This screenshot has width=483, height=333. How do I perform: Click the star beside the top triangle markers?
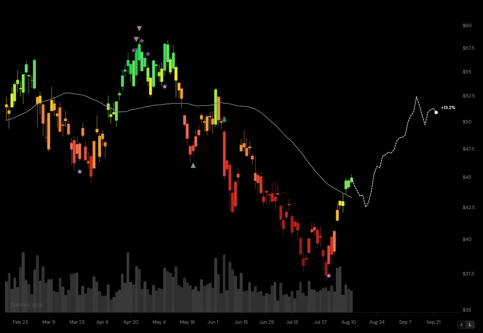click(142, 41)
